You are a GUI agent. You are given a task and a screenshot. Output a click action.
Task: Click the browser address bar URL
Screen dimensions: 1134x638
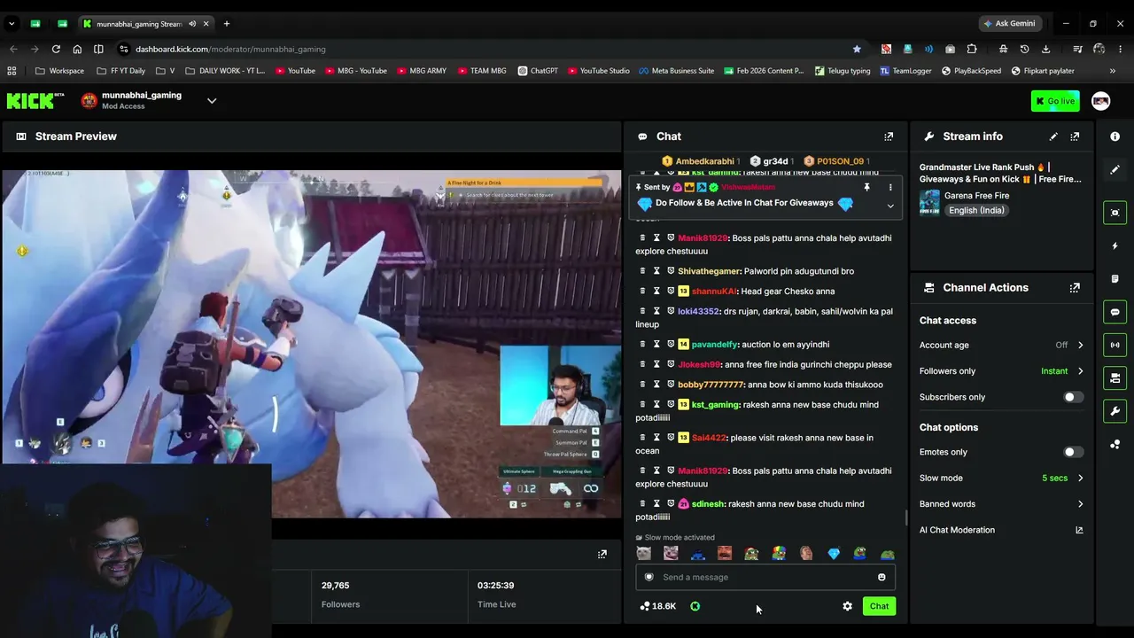230,50
